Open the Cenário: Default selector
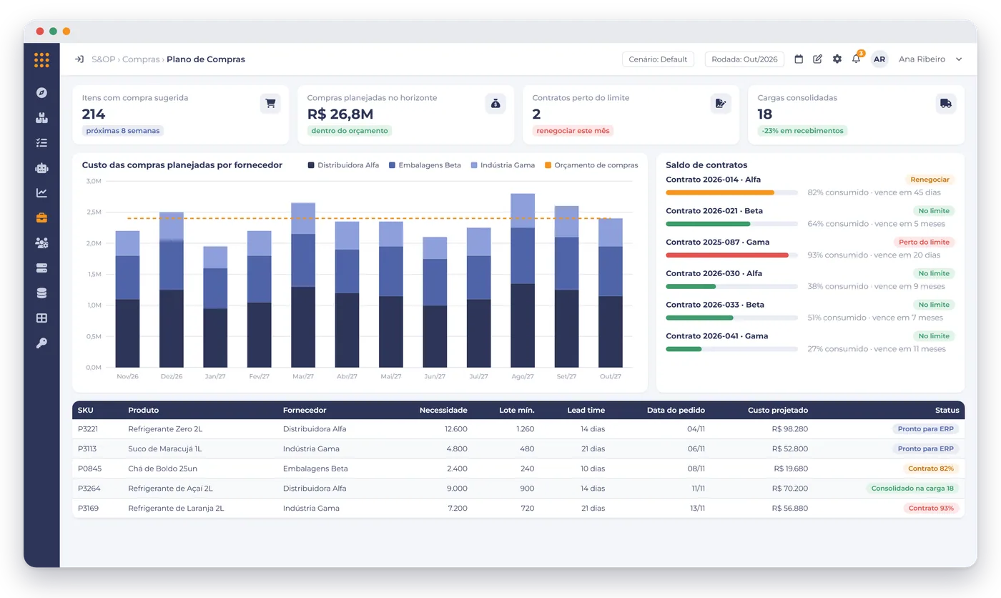The width and height of the screenshot is (1001, 598). pyautogui.click(x=658, y=59)
